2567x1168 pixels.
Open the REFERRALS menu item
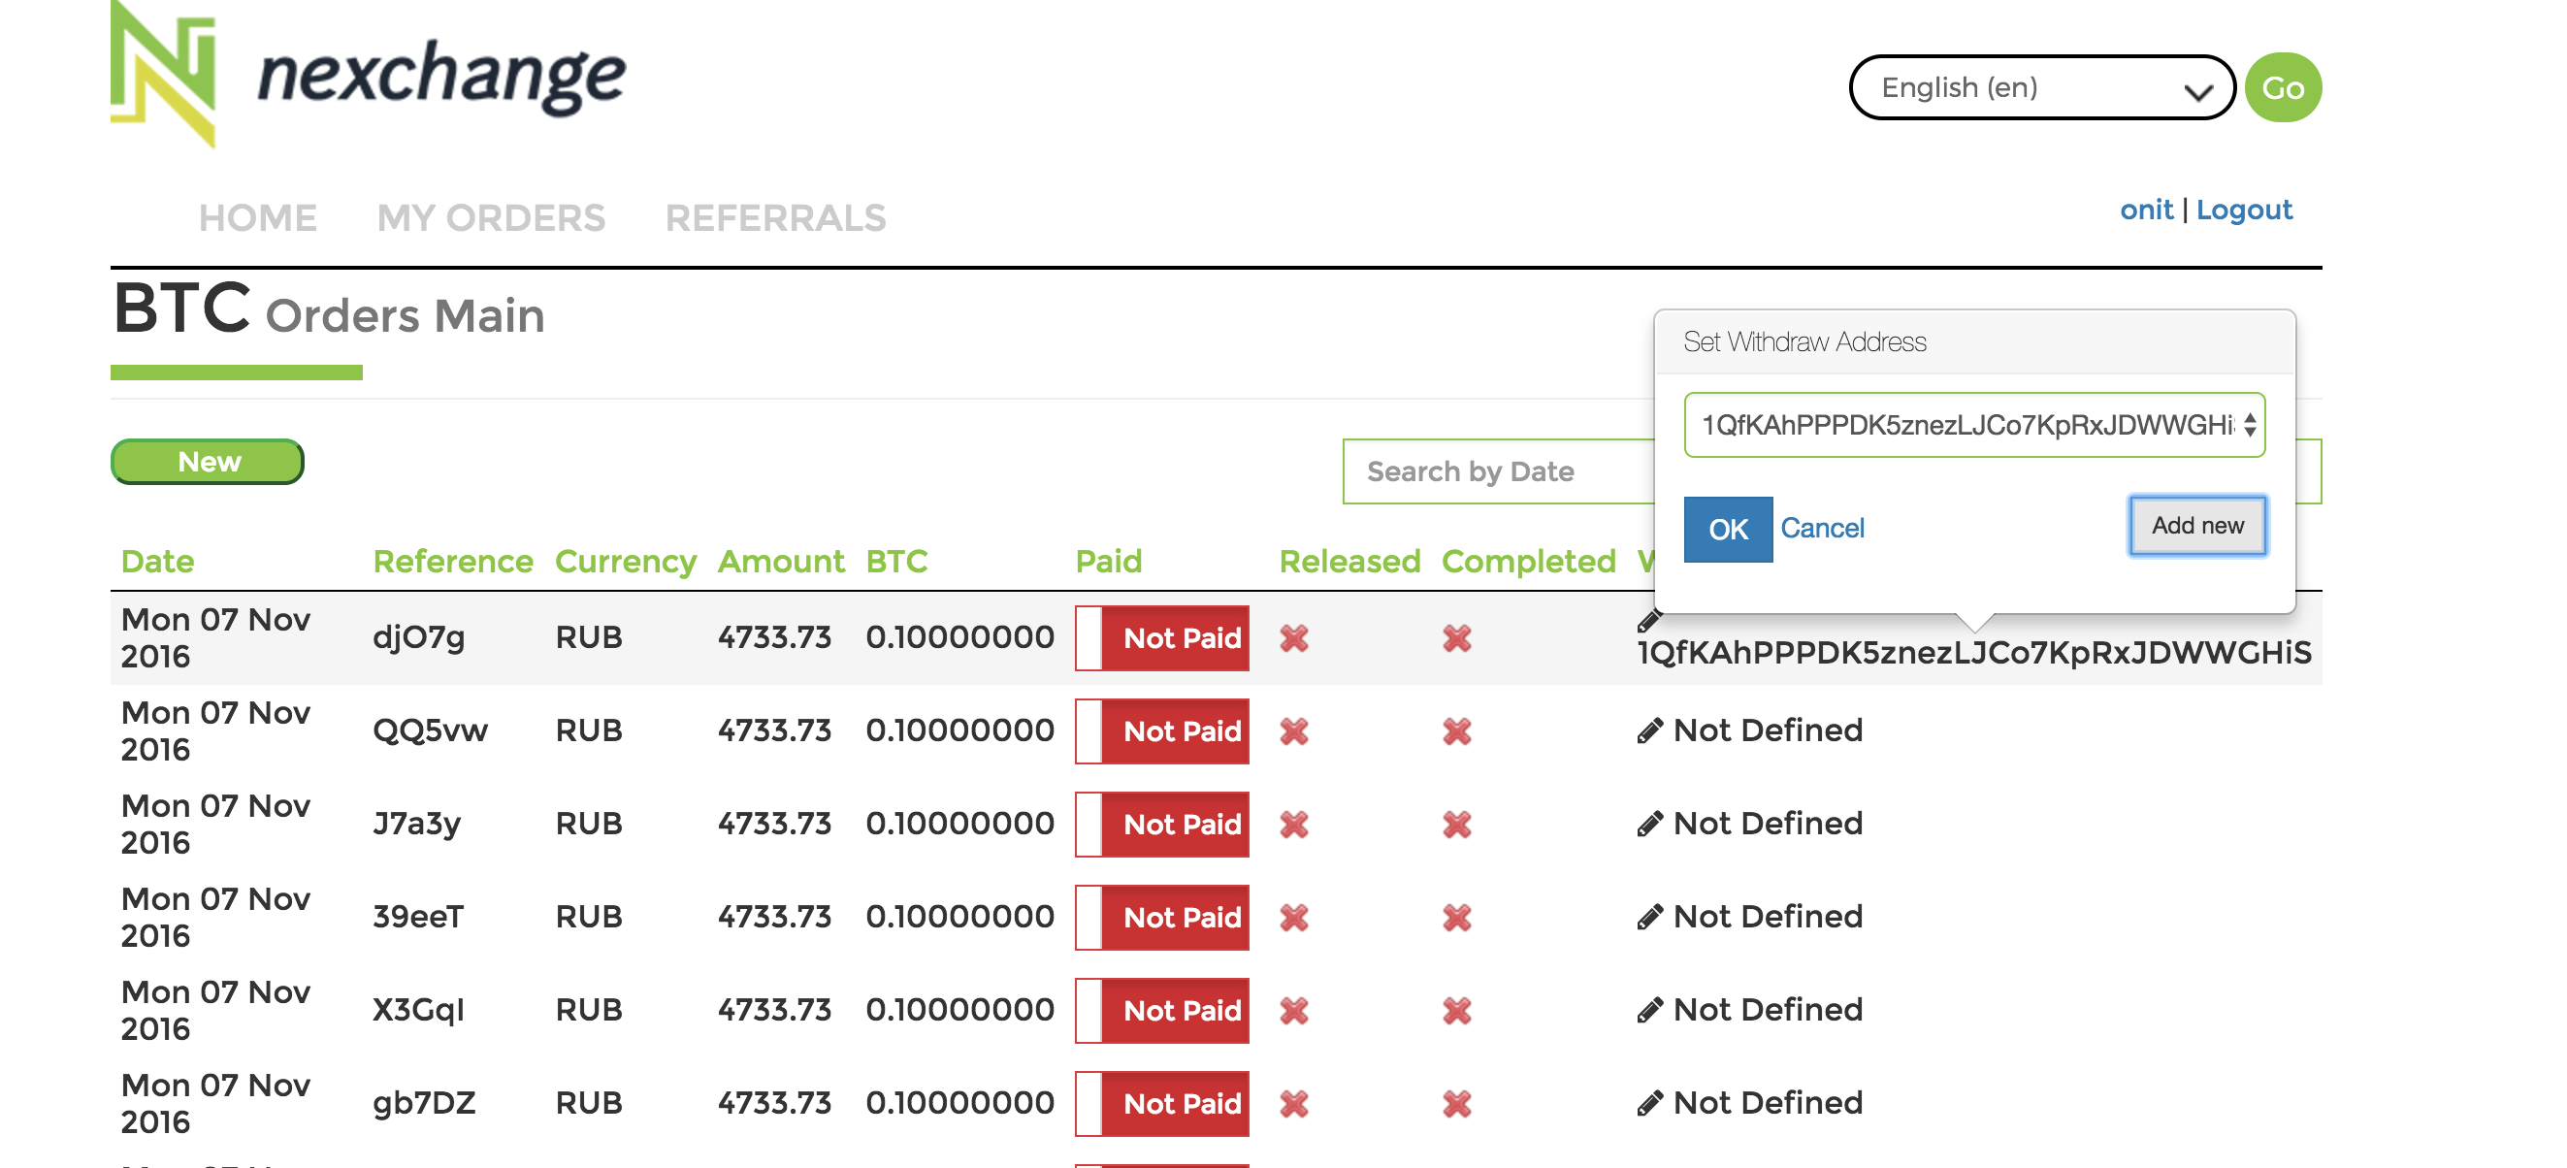[x=775, y=217]
